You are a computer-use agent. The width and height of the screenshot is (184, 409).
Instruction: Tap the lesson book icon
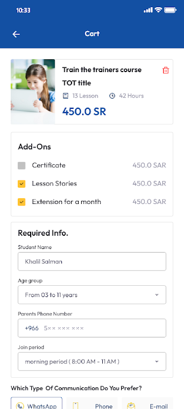click(65, 96)
